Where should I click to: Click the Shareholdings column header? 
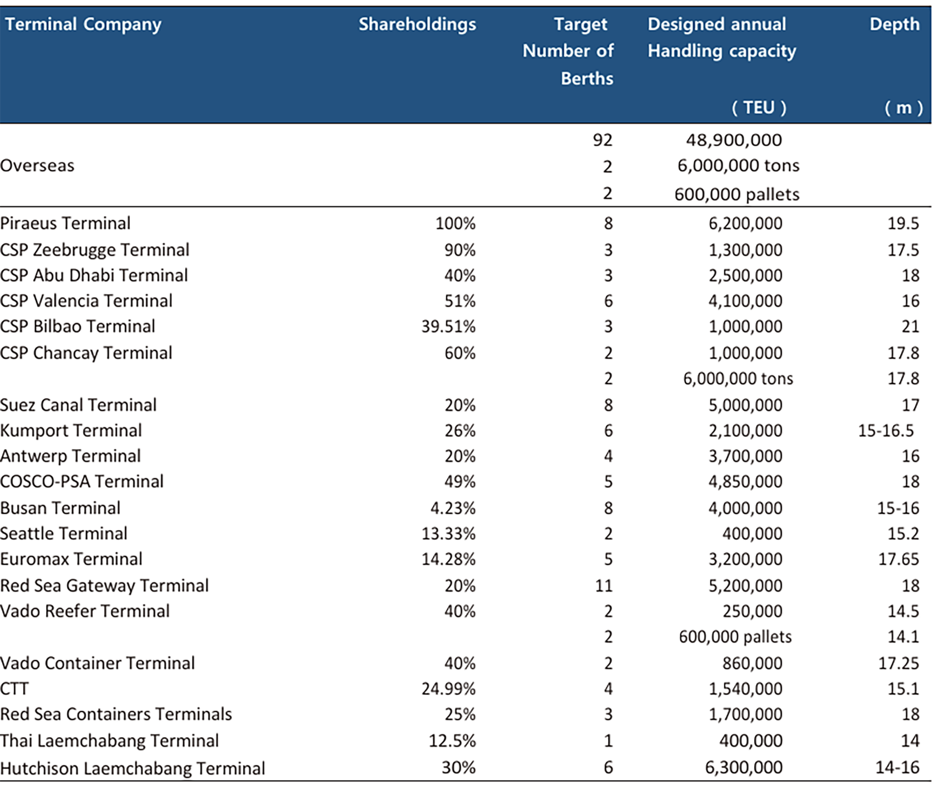click(x=417, y=24)
